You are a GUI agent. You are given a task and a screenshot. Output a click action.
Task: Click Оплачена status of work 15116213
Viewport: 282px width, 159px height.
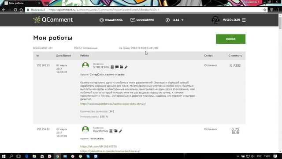tap(211, 65)
